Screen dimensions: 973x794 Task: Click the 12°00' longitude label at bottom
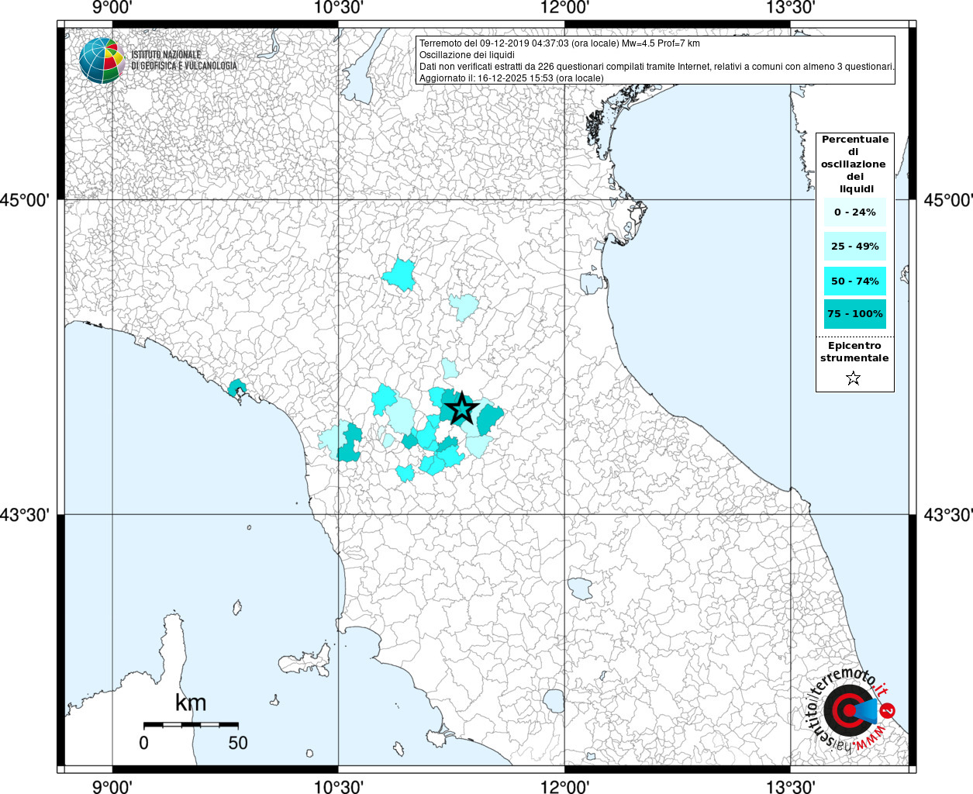(564, 785)
